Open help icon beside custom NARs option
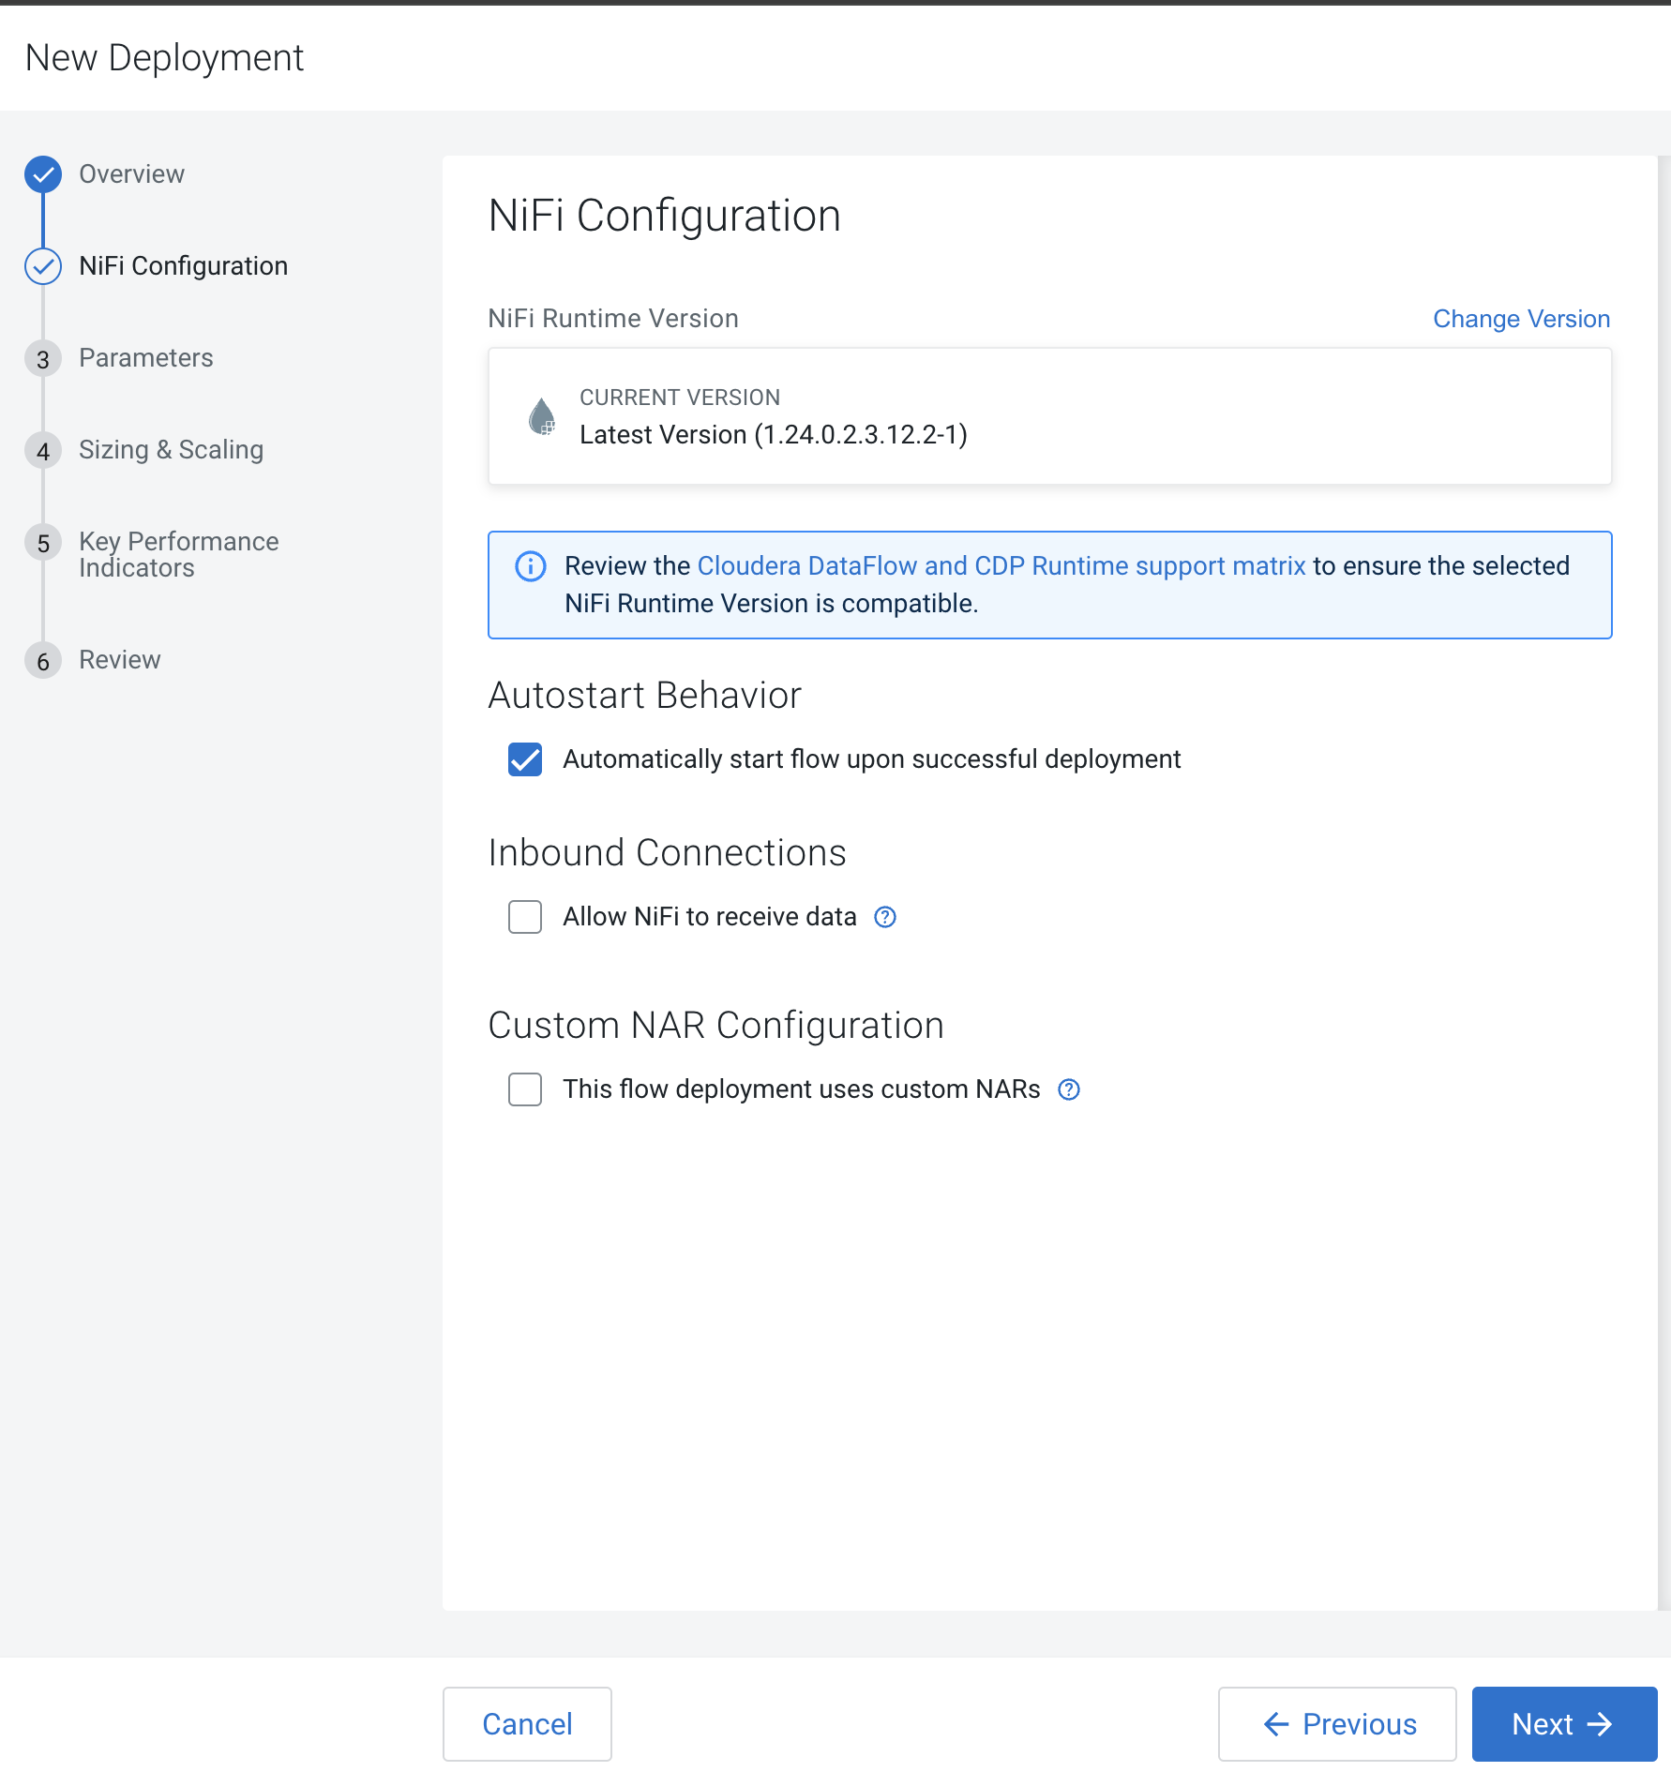Screen dimensions: 1671x1772 (1069, 1089)
